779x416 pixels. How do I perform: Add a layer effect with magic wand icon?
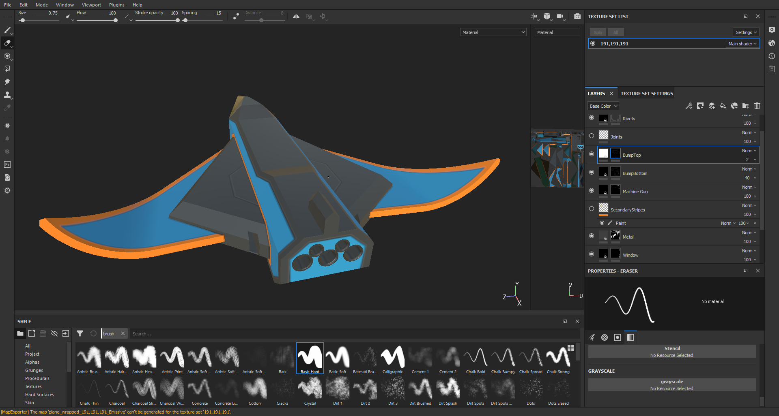689,106
